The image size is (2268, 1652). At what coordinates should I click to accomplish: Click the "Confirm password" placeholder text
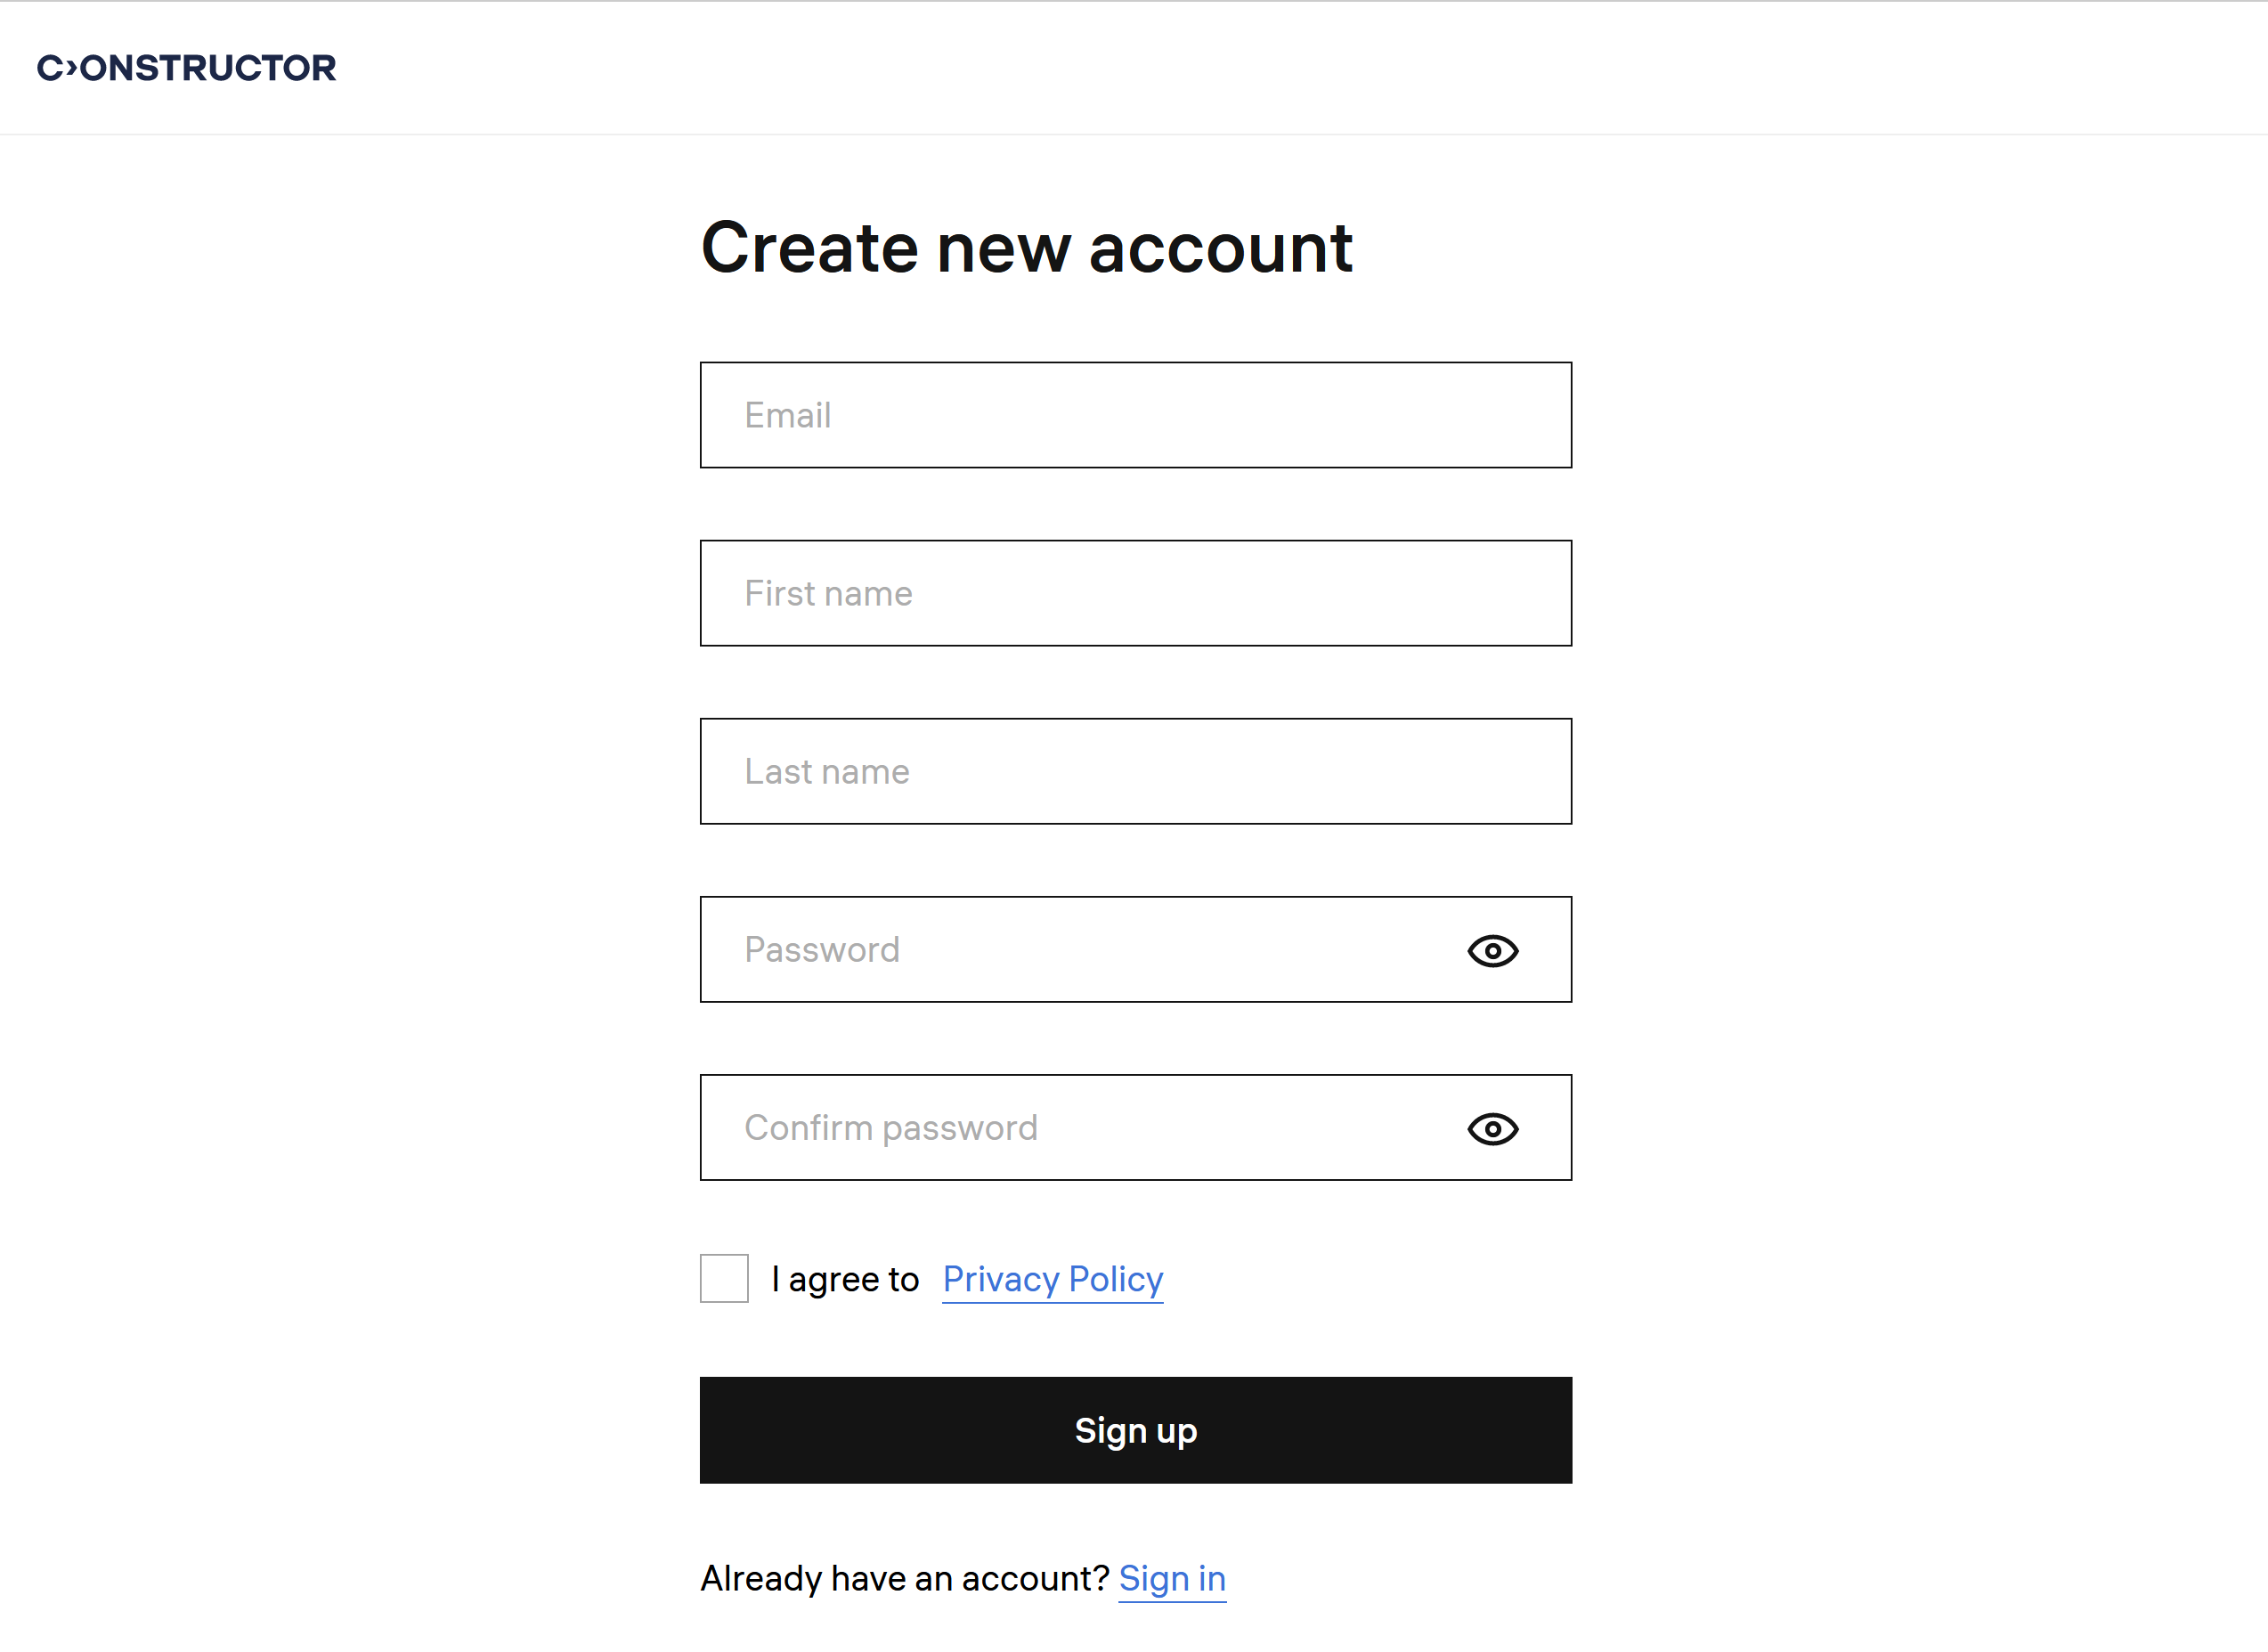tap(890, 1127)
